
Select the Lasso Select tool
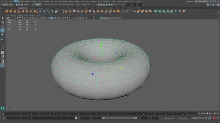(x=2, y=22)
